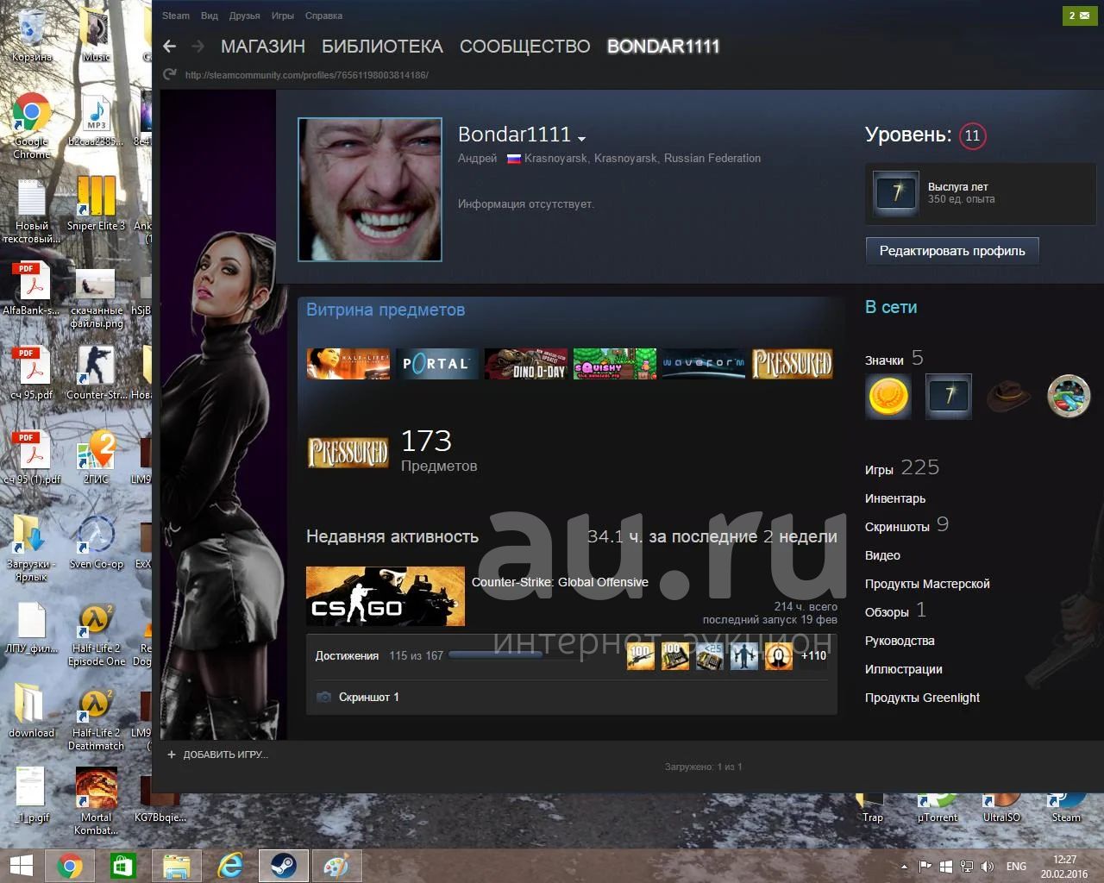Open the Windows Start button

[x=22, y=865]
